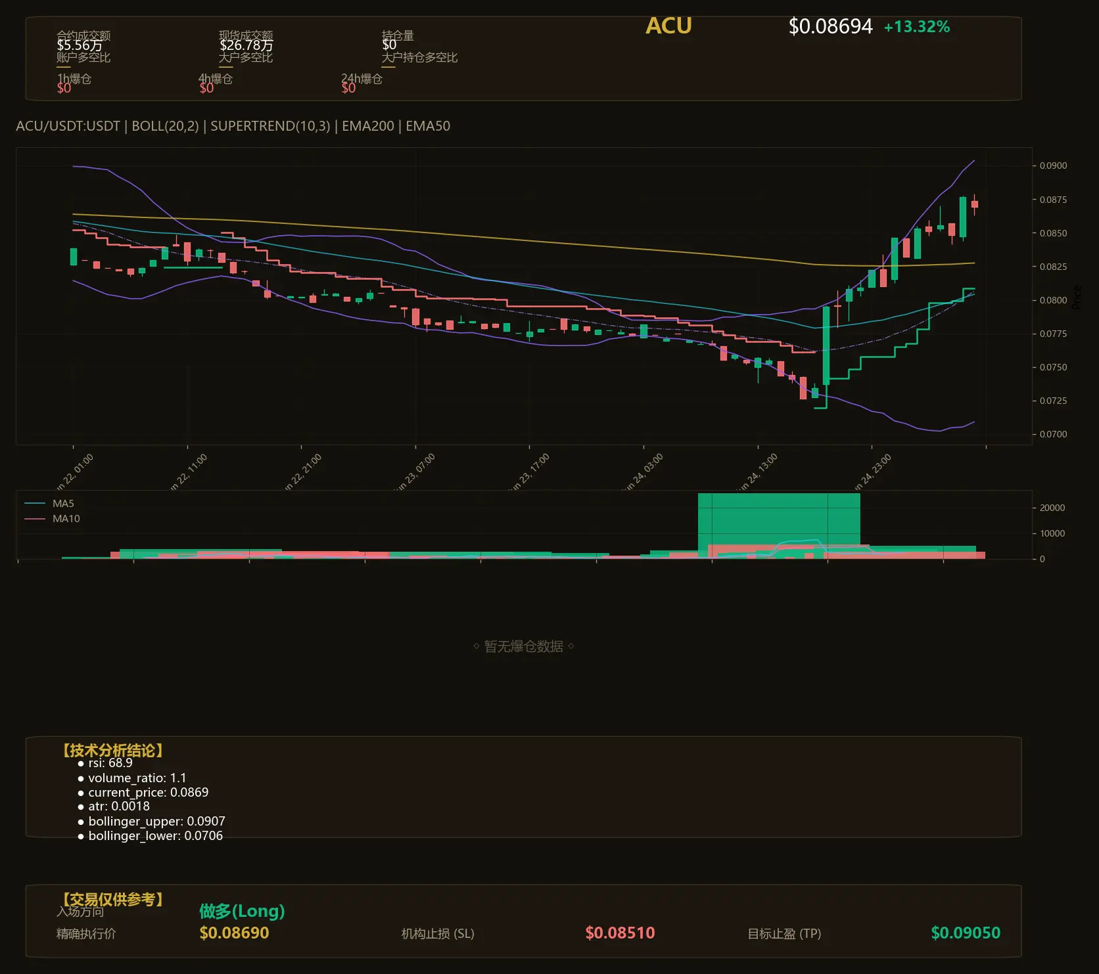Image resolution: width=1099 pixels, height=974 pixels.
Task: Click the 0.0825 price axis label
Action: click(1053, 267)
